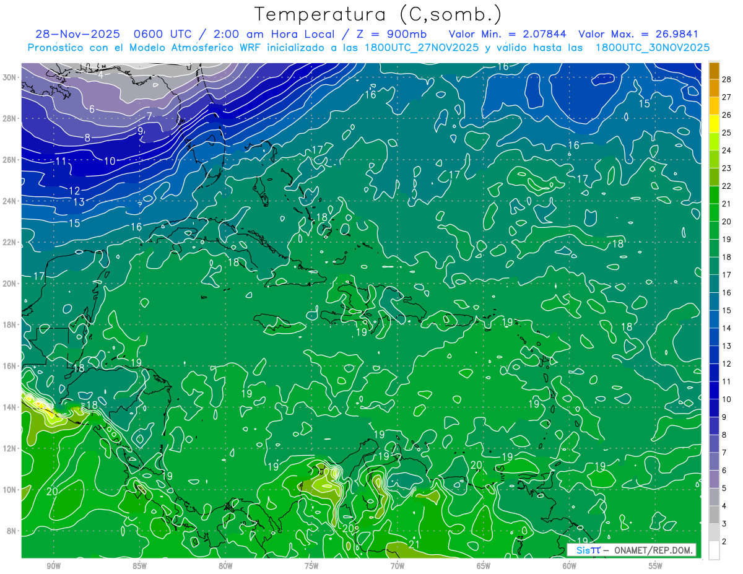
Task: Click the "30N" latitude axis label
Action: (11, 77)
